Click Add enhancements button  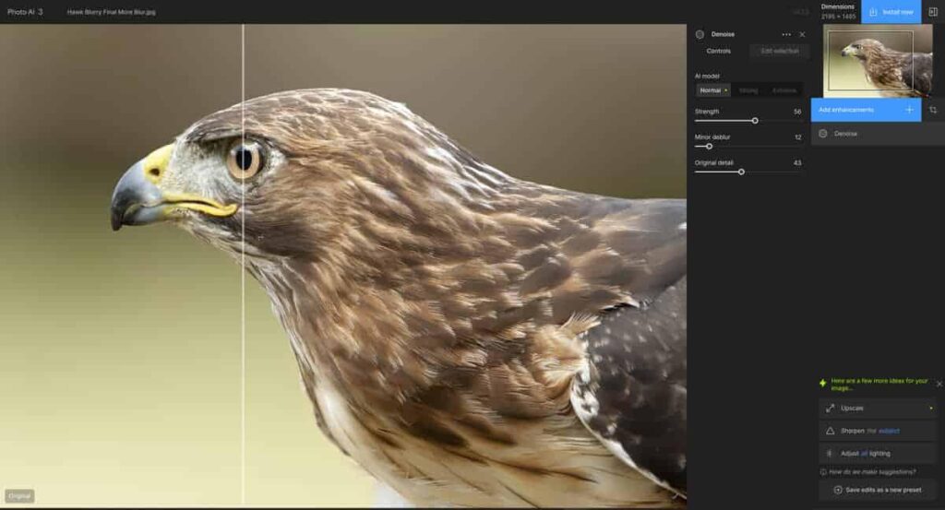[x=866, y=110]
